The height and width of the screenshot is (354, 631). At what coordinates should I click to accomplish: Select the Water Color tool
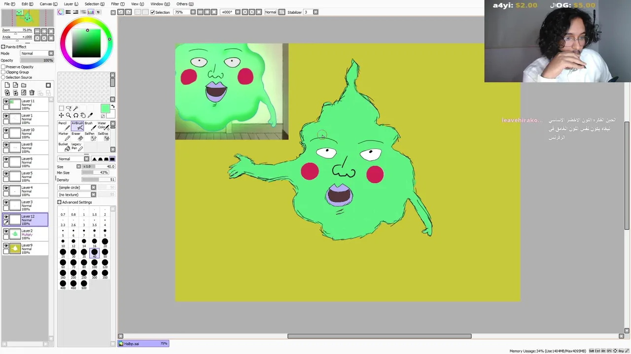(x=103, y=126)
